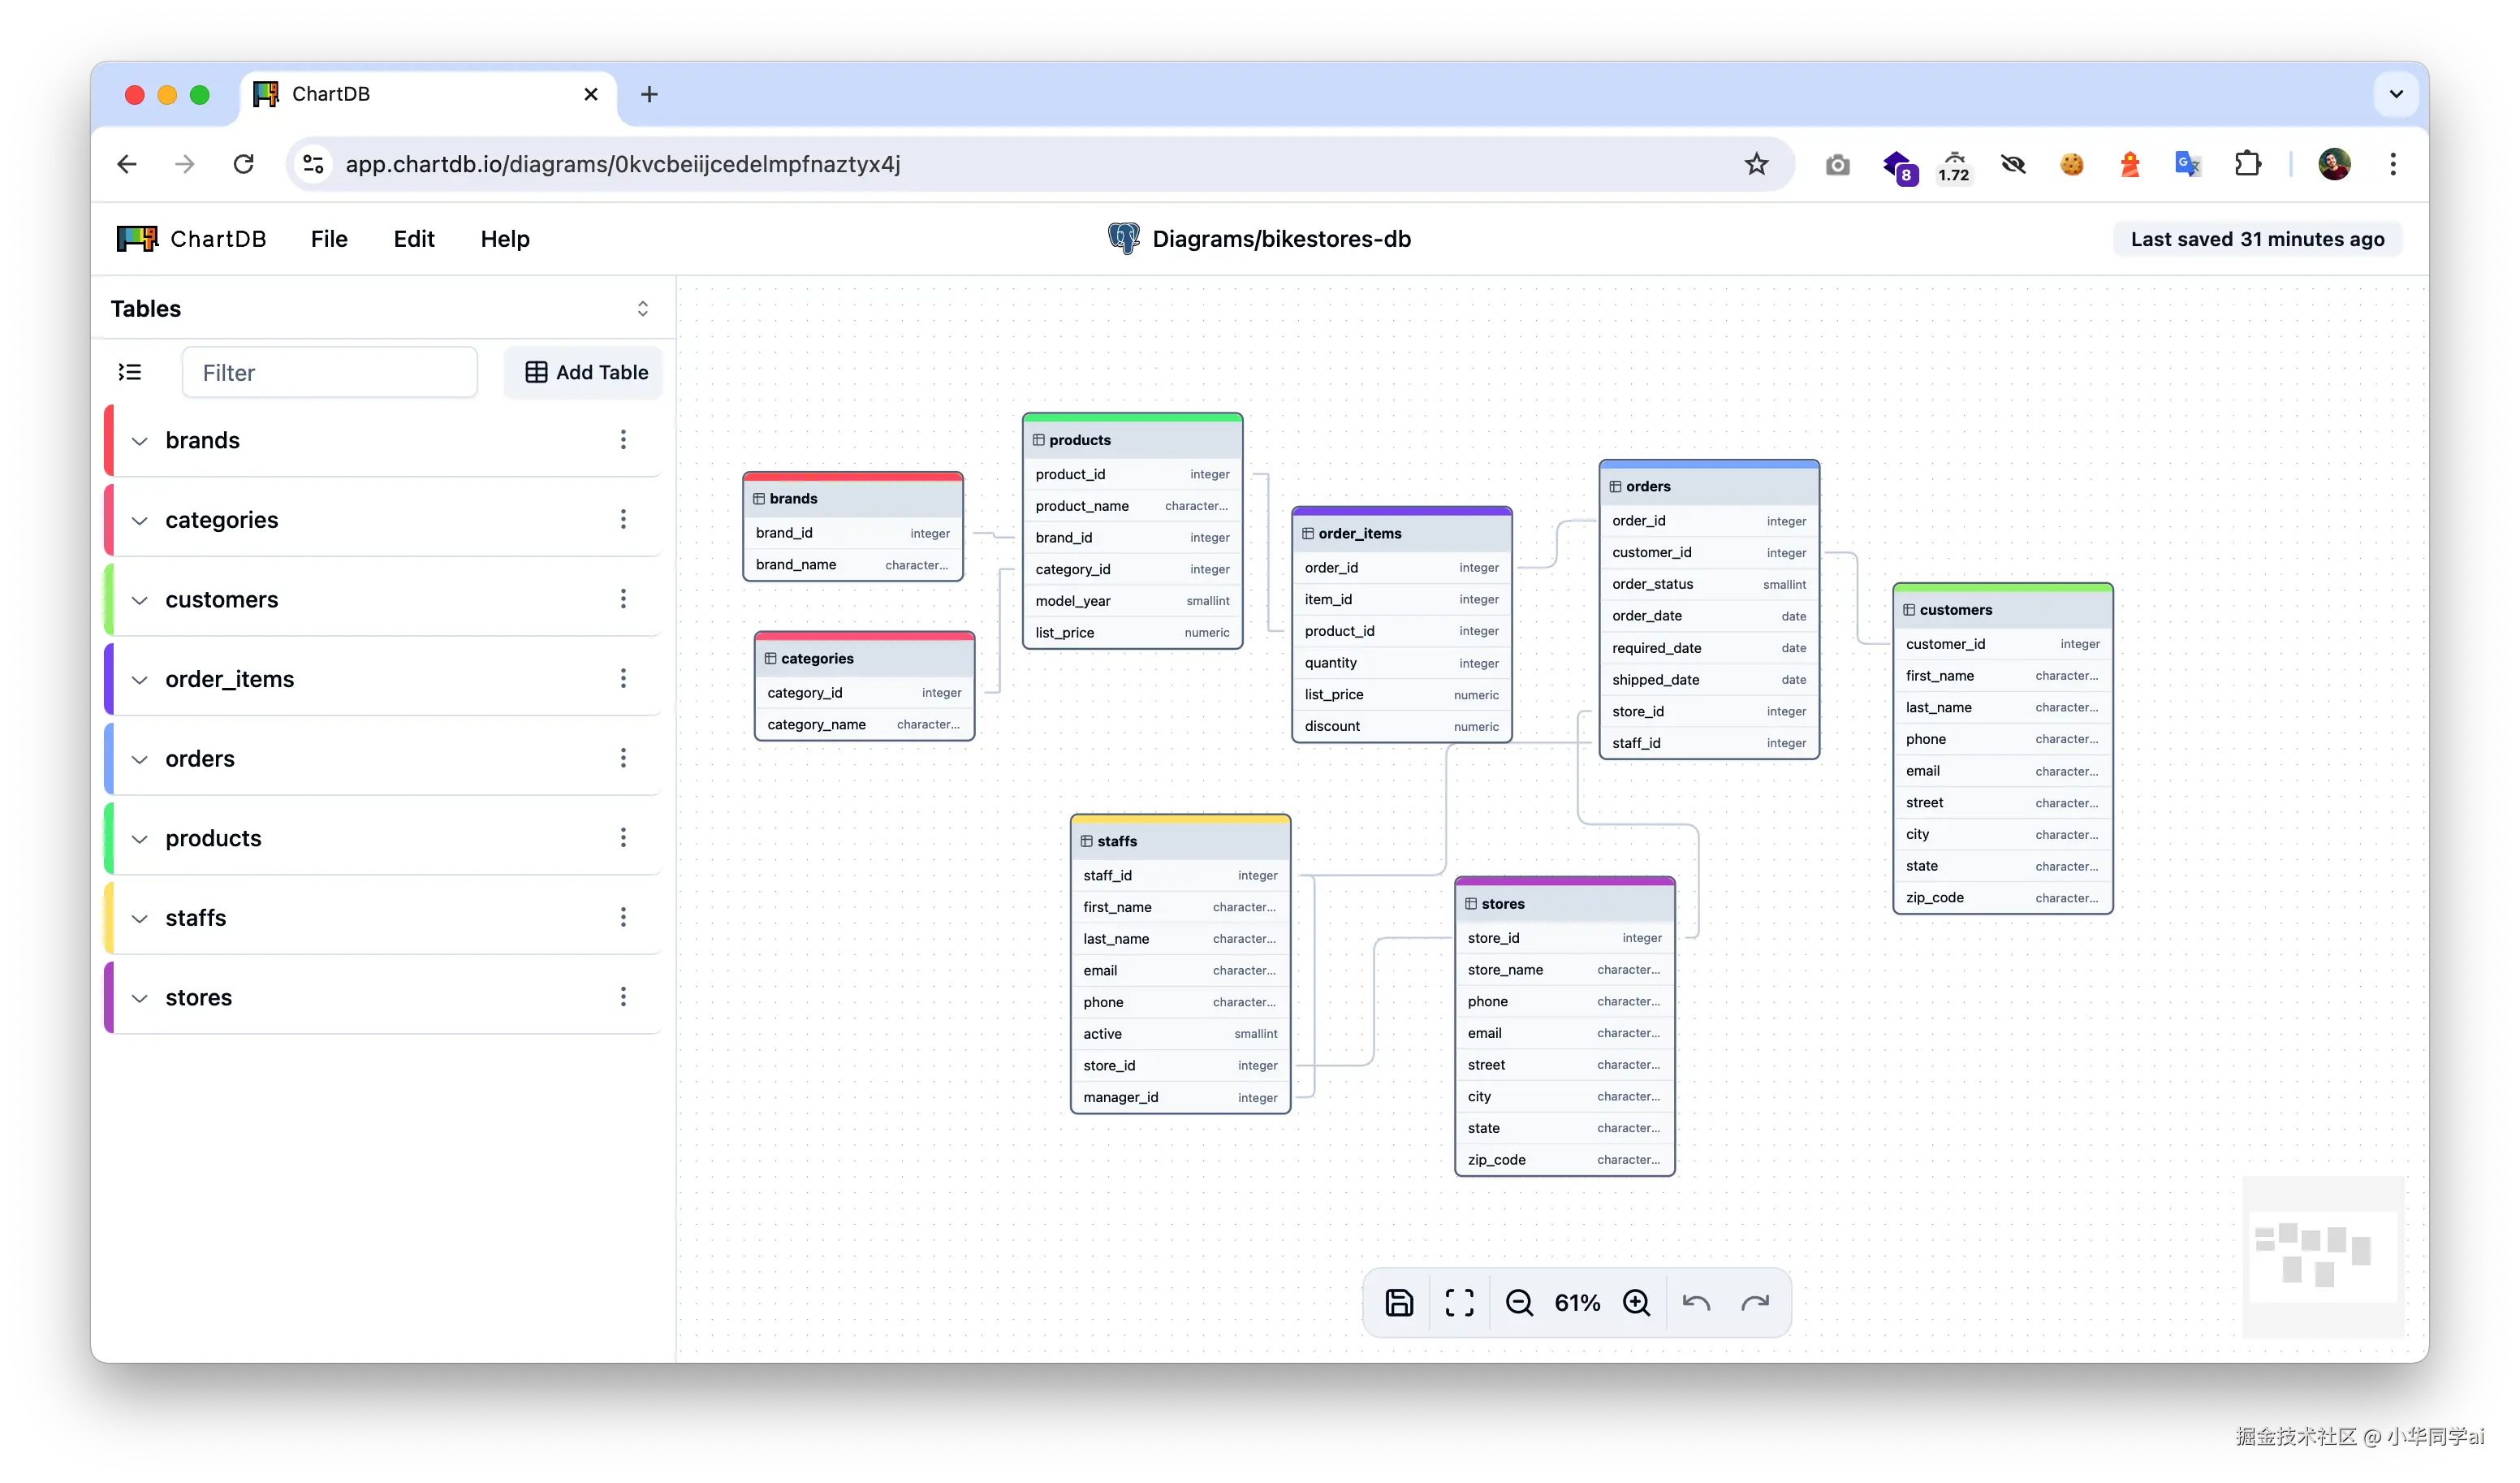Click the save diagram icon in bottom toolbar
This screenshot has width=2520, height=1483.
[1399, 1302]
